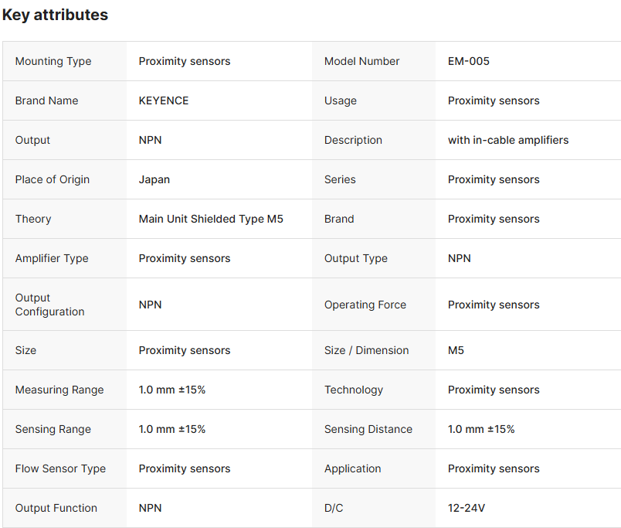The width and height of the screenshot is (621, 528).
Task: Click the Output Configuration label
Action: [49, 305]
